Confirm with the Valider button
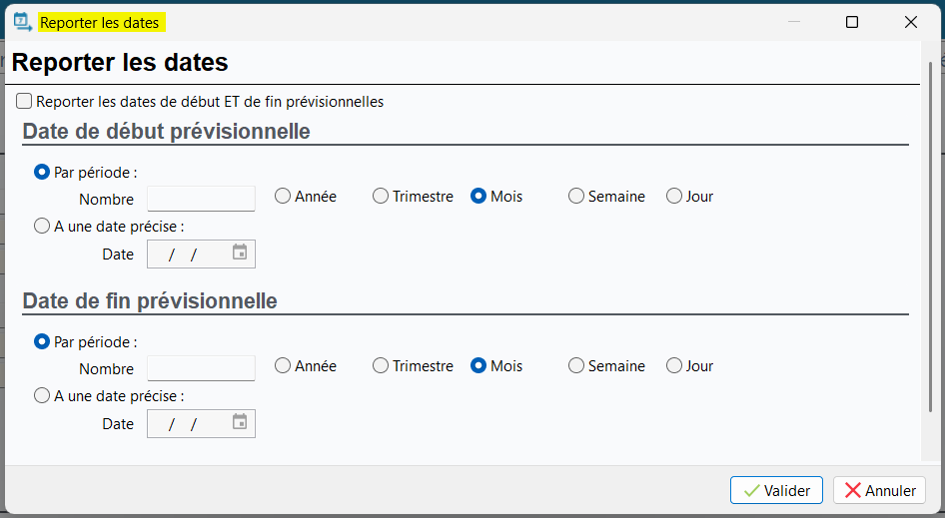The width and height of the screenshot is (945, 518). click(x=776, y=490)
